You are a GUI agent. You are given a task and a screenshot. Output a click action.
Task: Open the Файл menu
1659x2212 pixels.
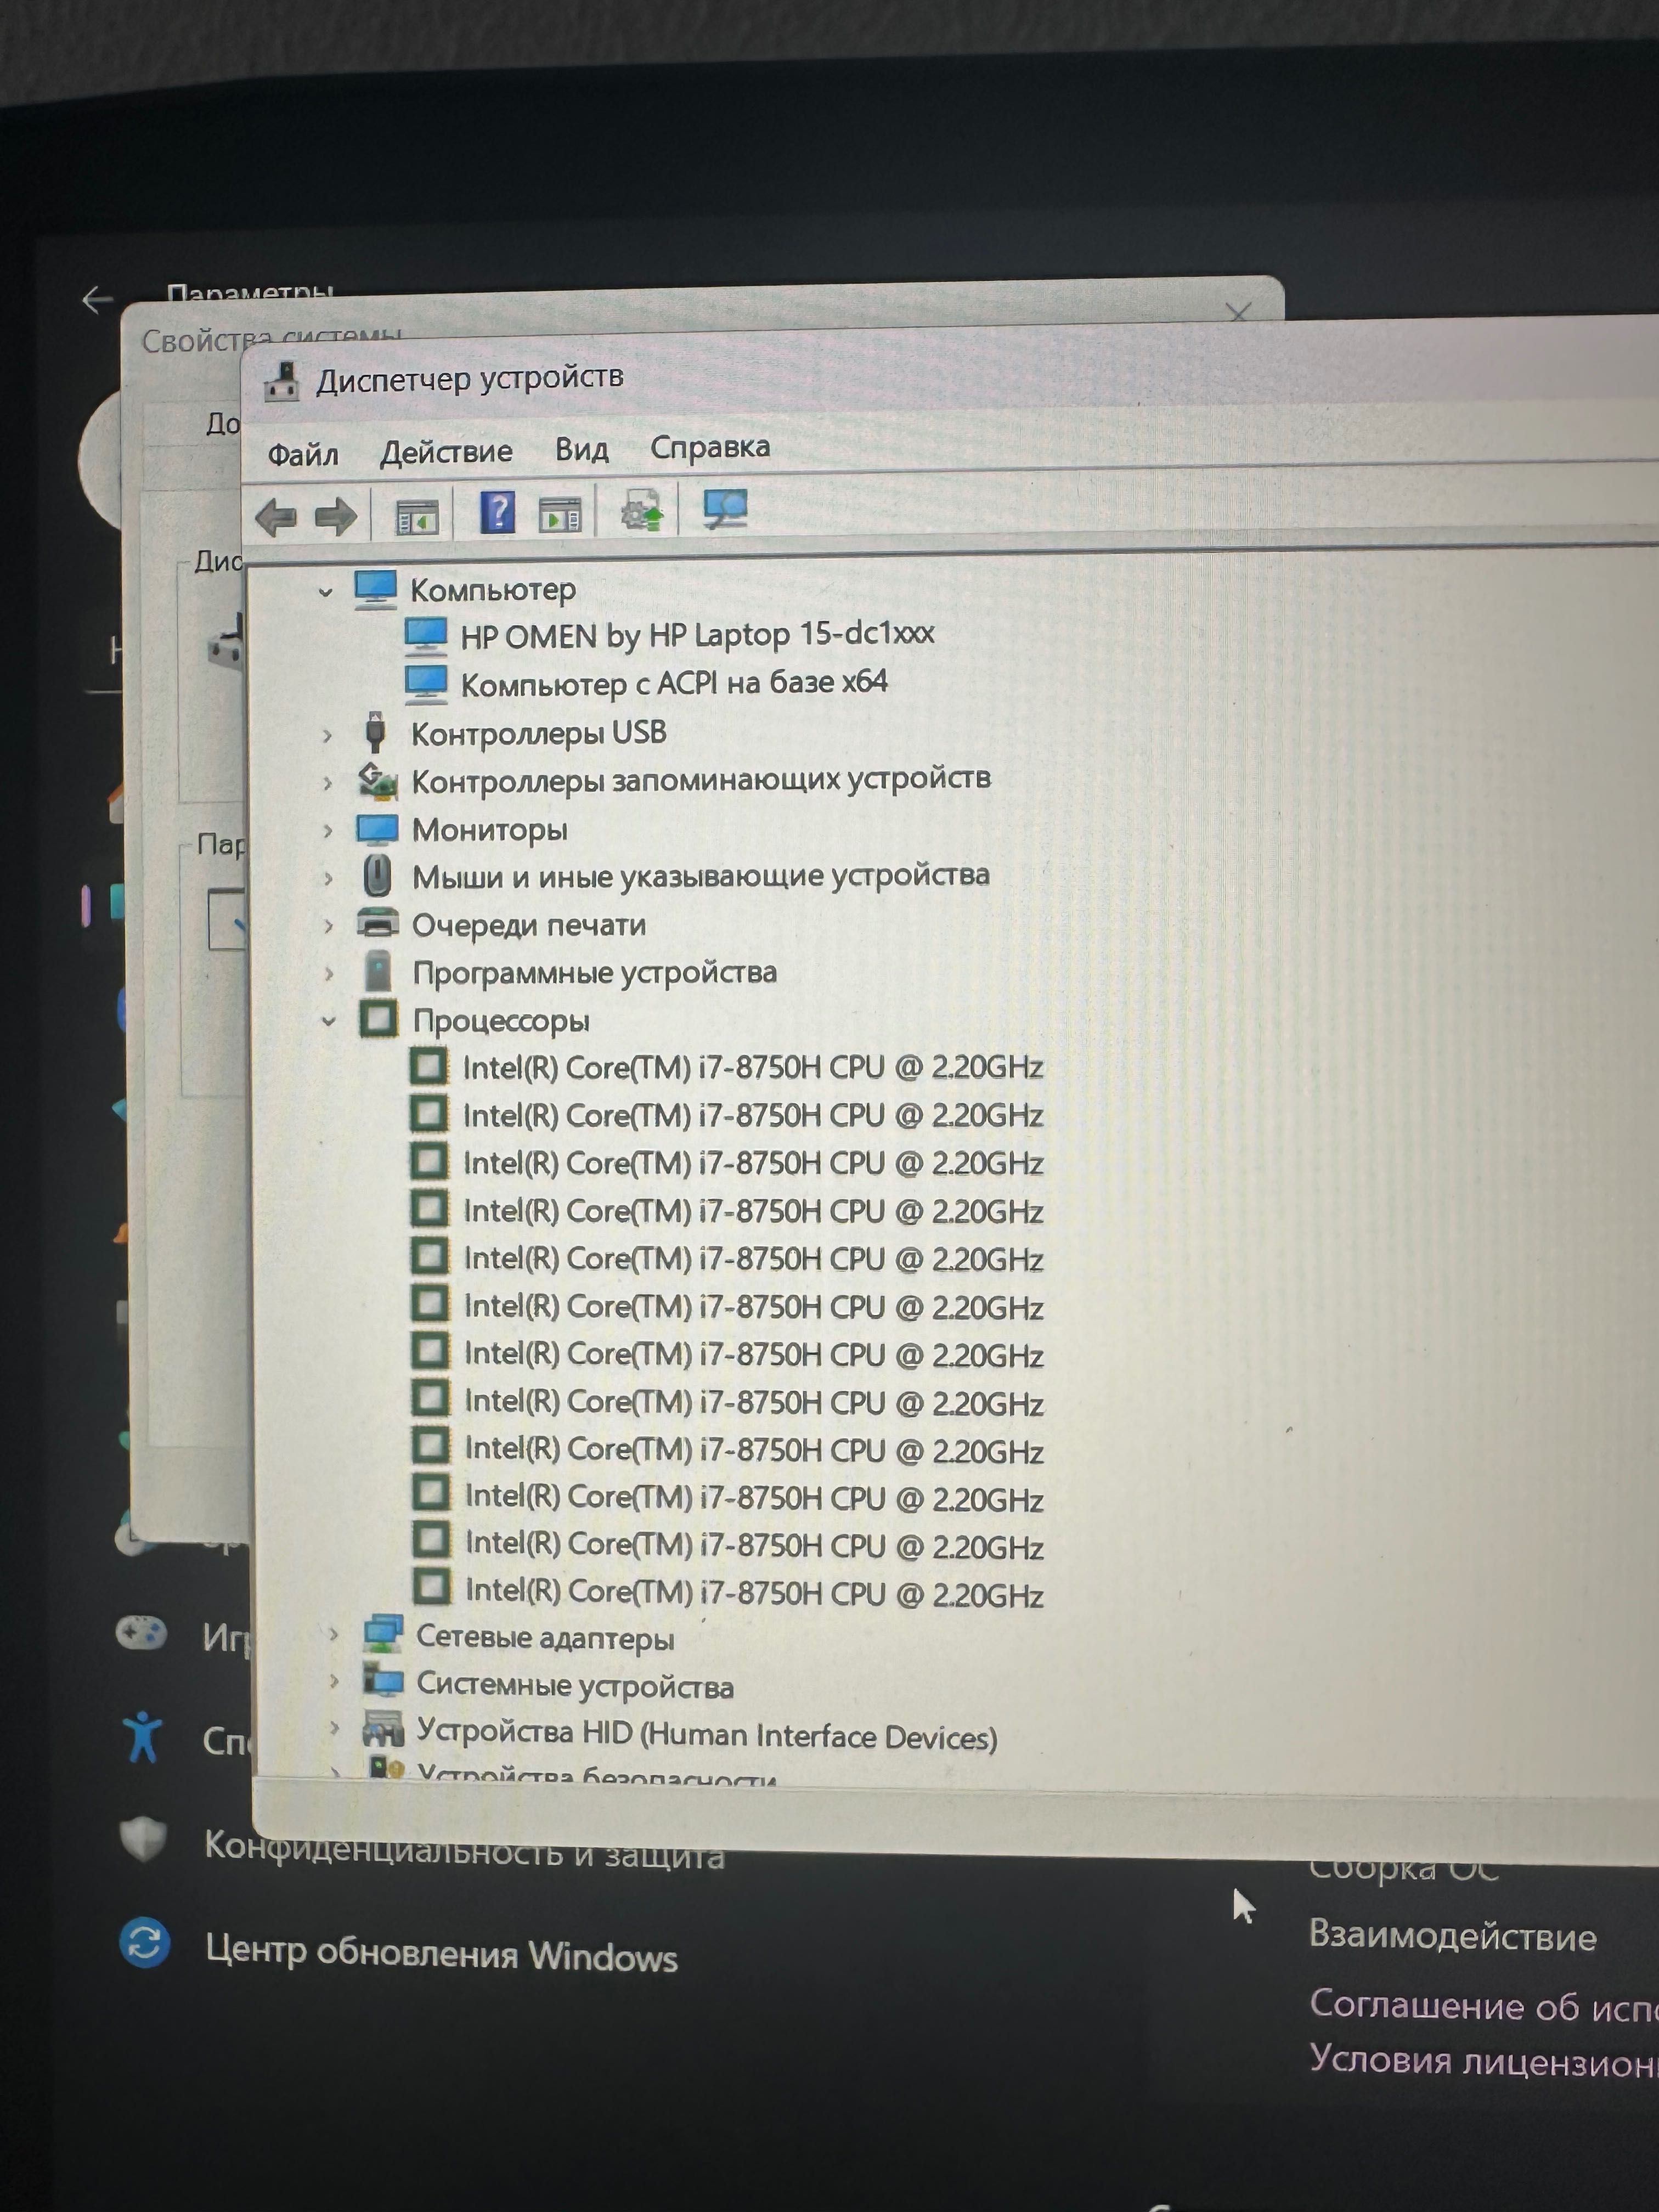tap(303, 455)
